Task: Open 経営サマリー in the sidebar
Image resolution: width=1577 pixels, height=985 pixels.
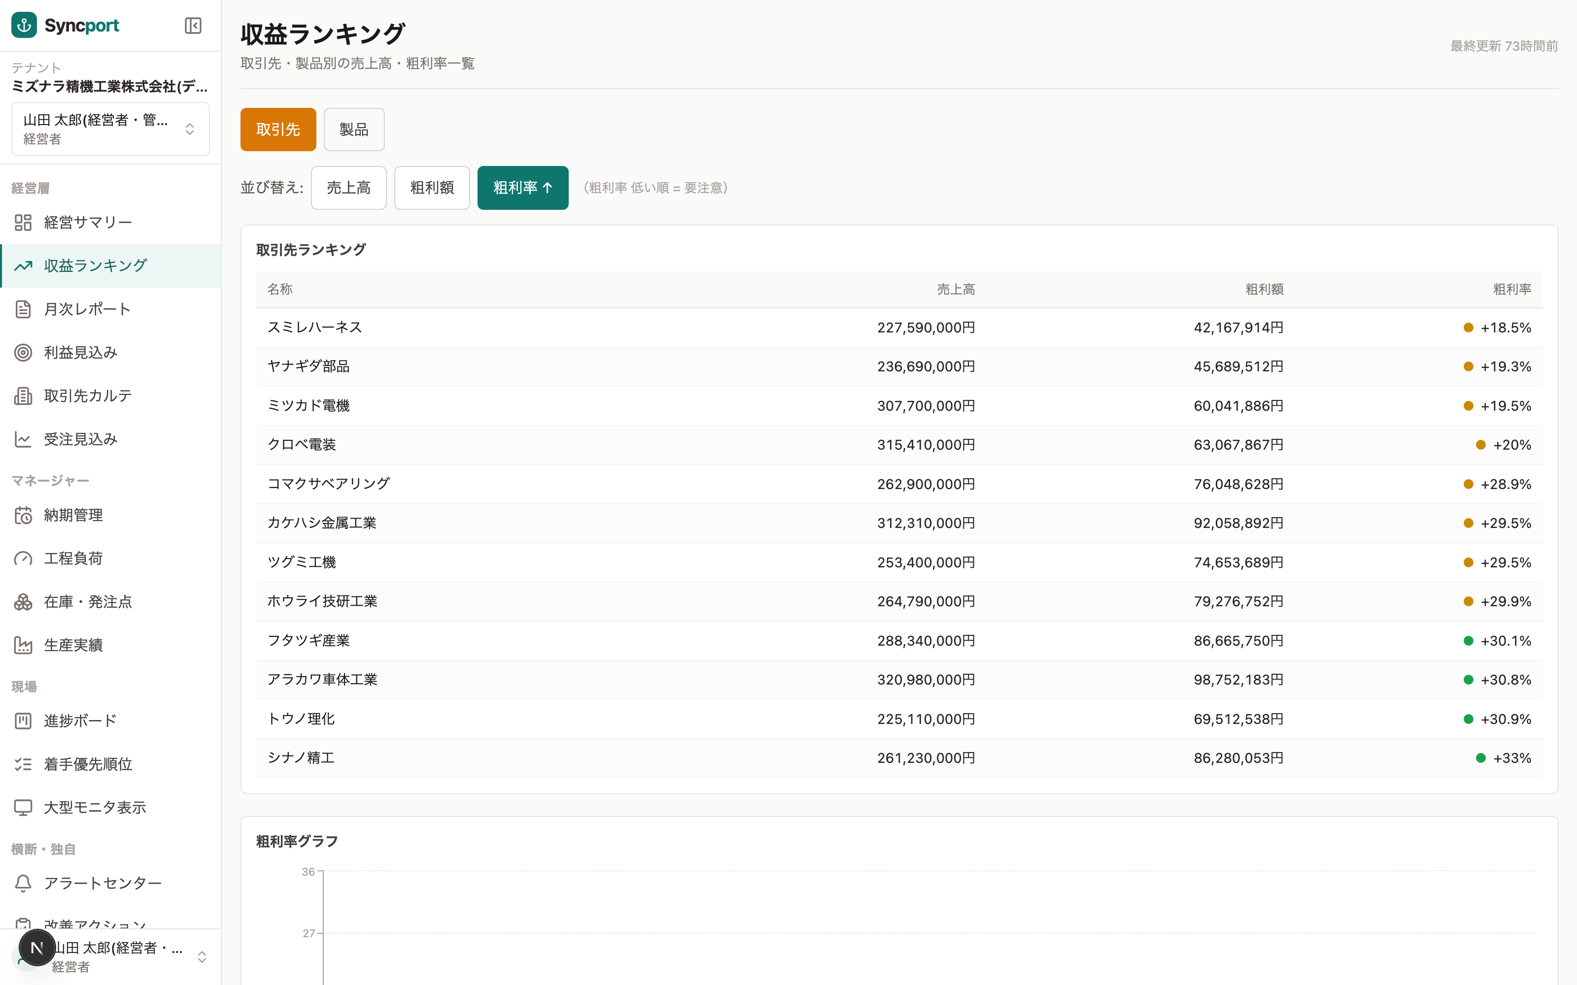Action: click(x=110, y=223)
